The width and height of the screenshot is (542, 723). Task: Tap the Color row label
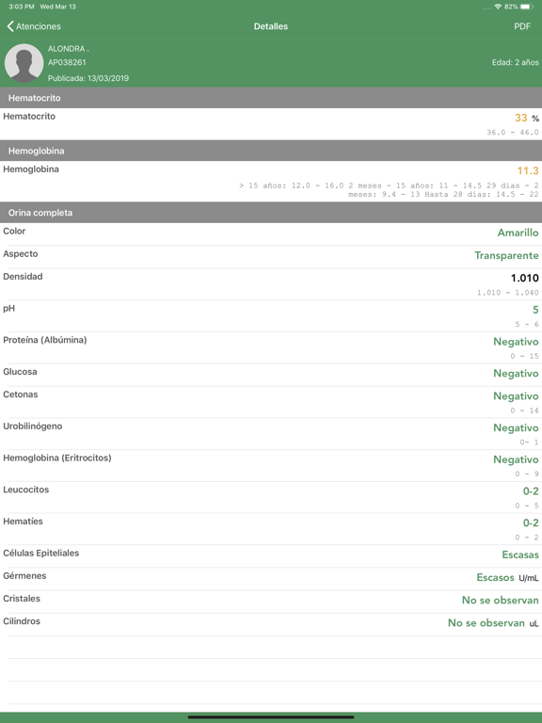tap(14, 231)
